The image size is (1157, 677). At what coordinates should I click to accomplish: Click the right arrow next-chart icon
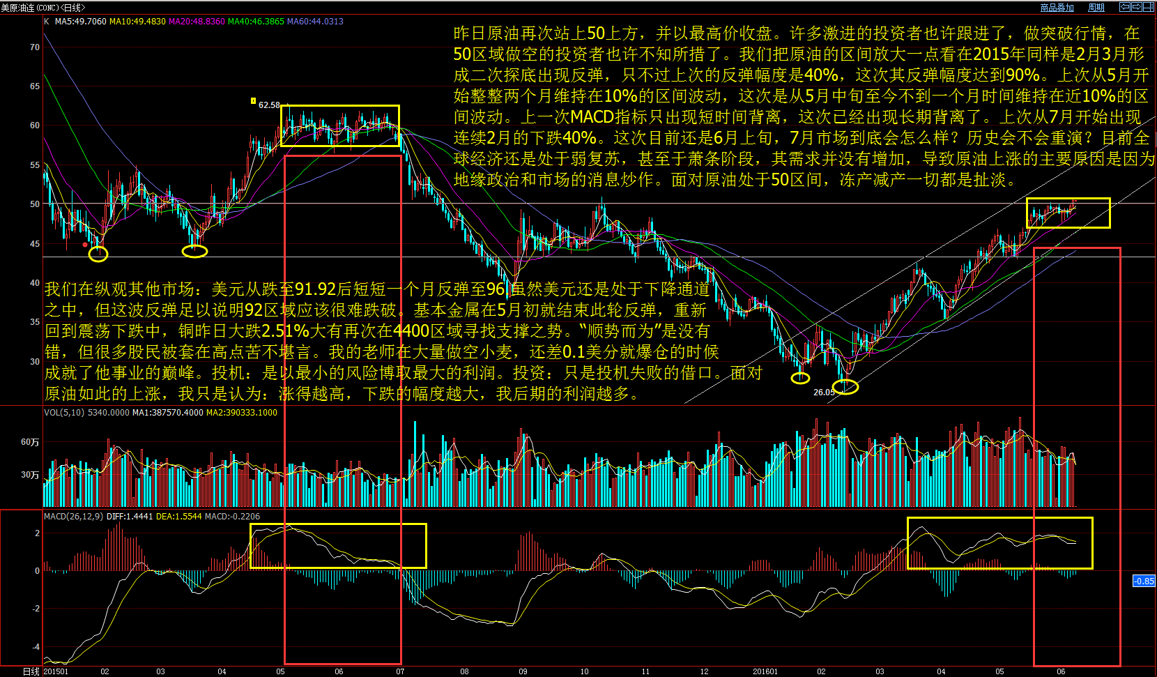coord(1136,7)
